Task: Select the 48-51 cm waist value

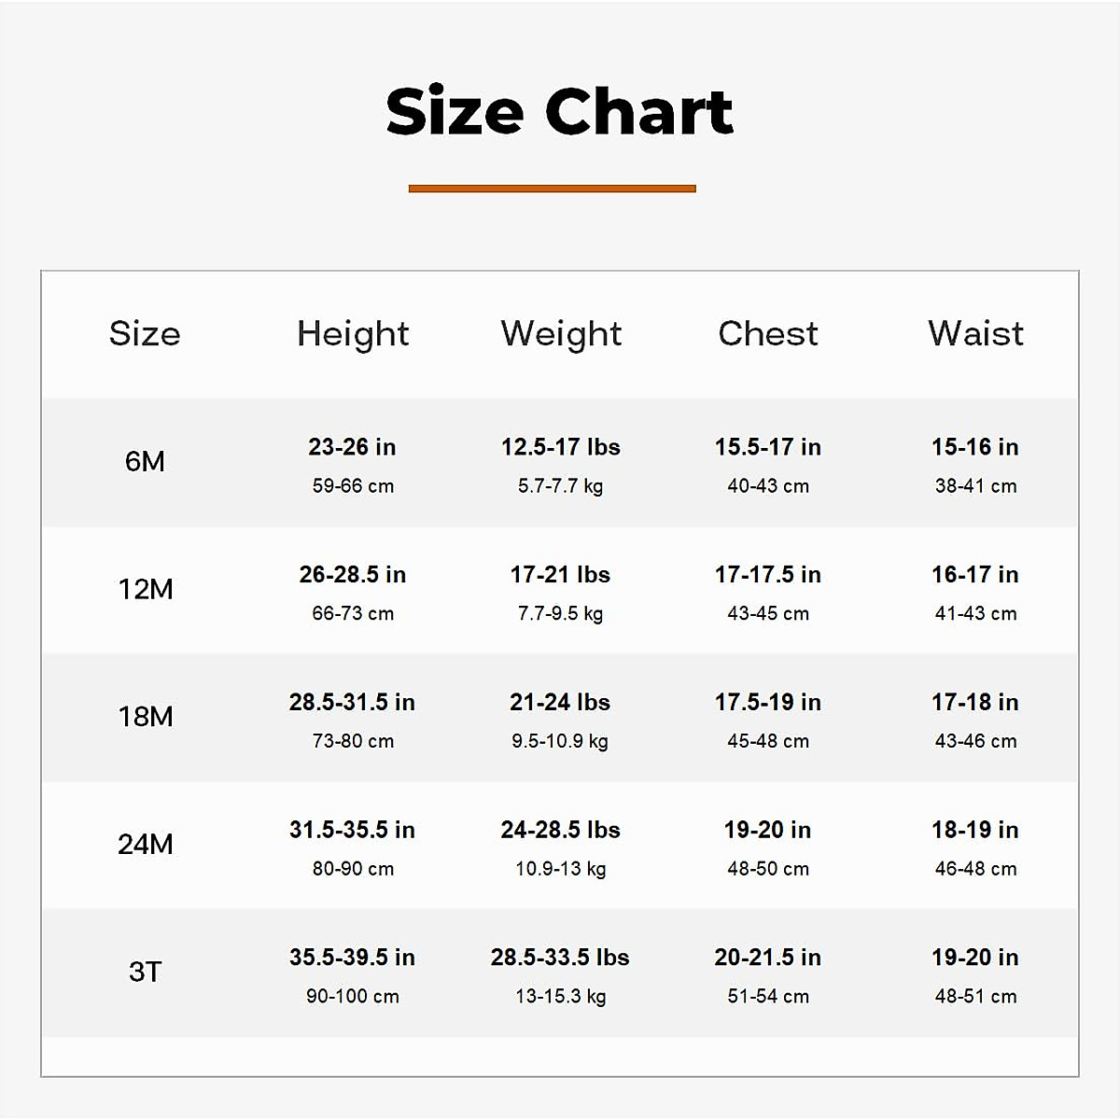Action: point(975,997)
